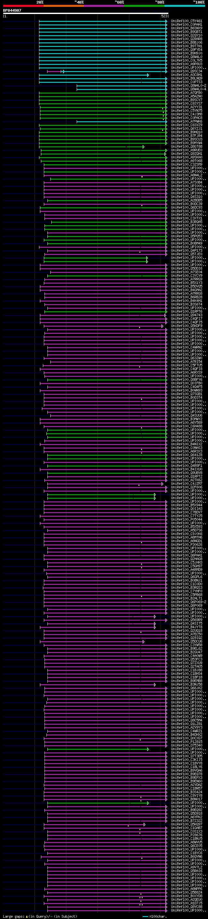Select hit UniRef100_Q5DCU6
Viewport: 208px width, 919px height.
click(186, 642)
